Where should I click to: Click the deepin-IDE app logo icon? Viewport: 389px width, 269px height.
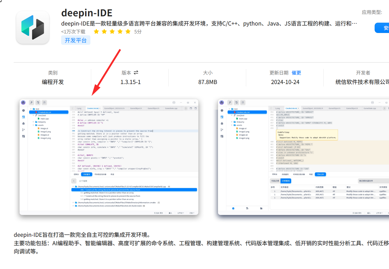click(x=33, y=28)
